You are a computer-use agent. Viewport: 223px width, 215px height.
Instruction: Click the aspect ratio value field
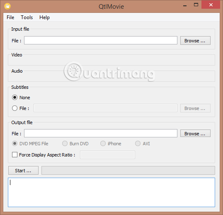[107, 155]
